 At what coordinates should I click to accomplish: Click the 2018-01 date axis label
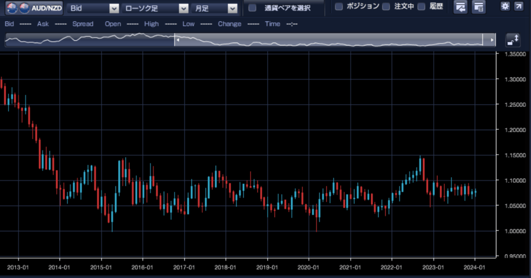225,268
